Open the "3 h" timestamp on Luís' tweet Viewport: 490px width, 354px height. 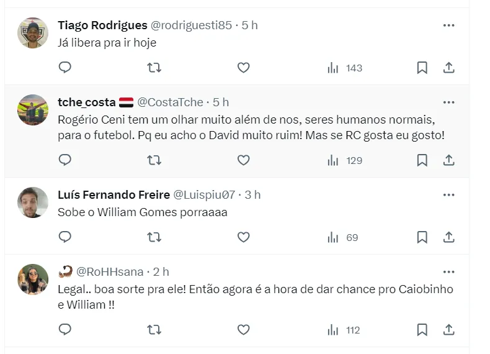pos(252,195)
